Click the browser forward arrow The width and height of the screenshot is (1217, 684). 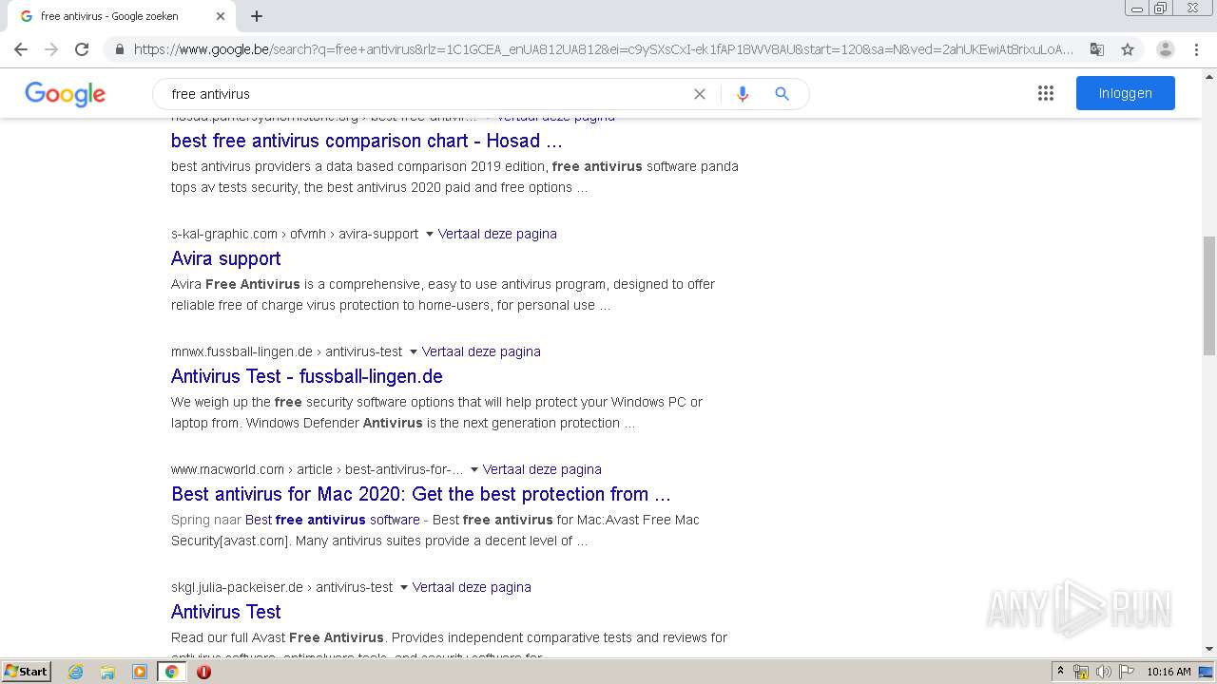point(51,49)
